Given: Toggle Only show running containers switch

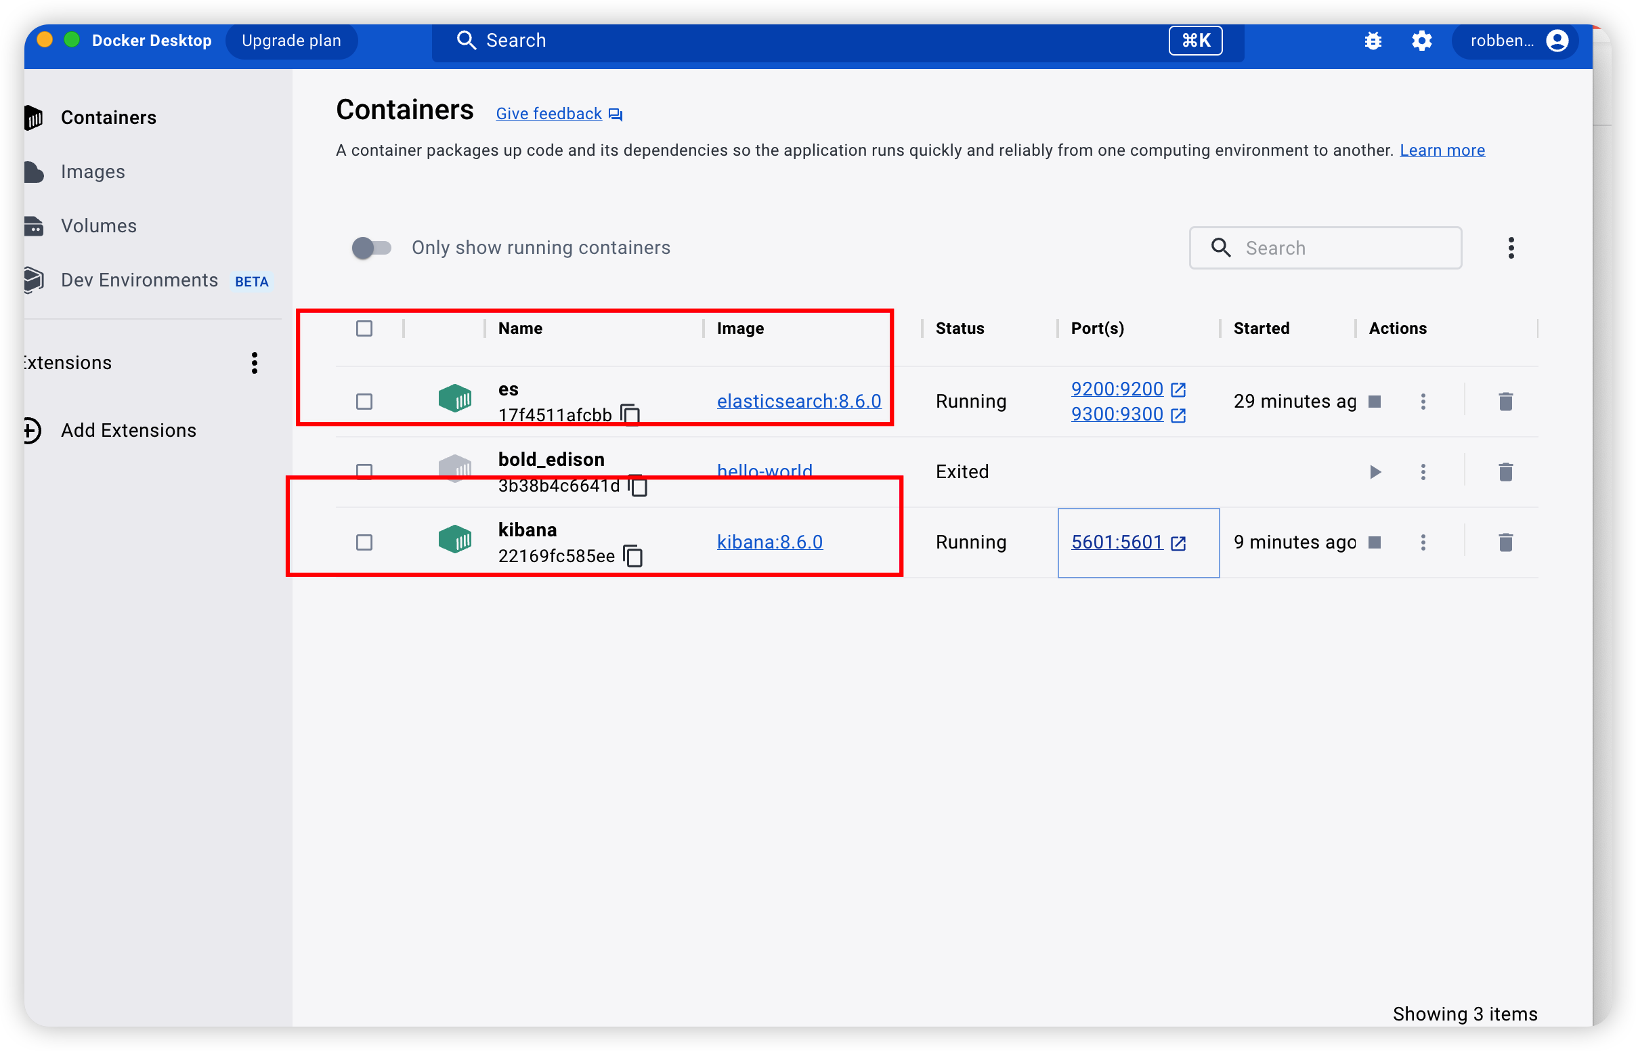Looking at the screenshot, I should (371, 248).
